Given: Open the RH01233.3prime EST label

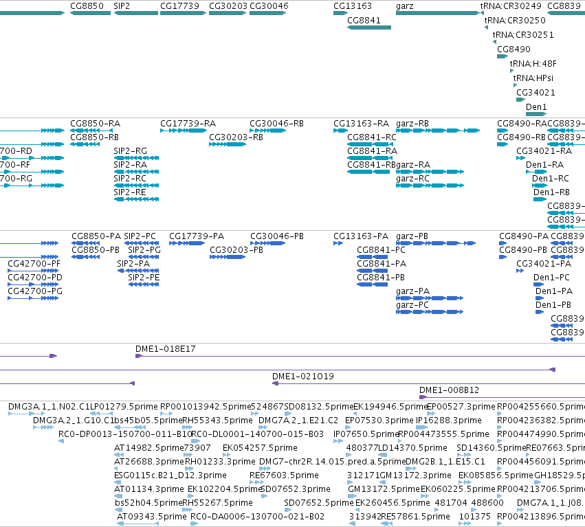Looking at the screenshot, I should pos(220,462).
